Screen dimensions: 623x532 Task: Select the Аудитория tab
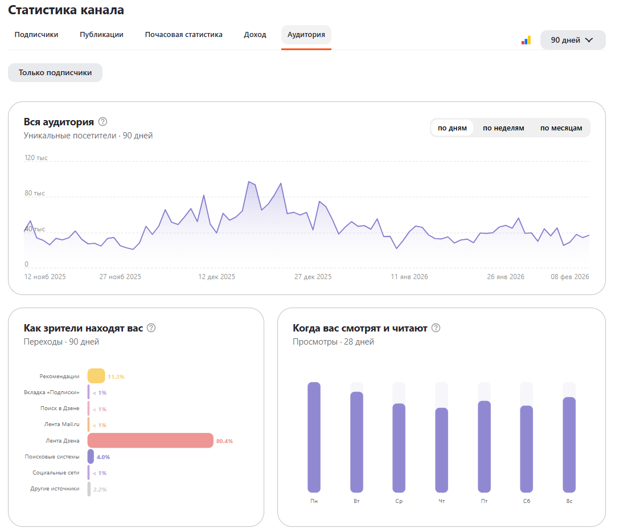[306, 35]
